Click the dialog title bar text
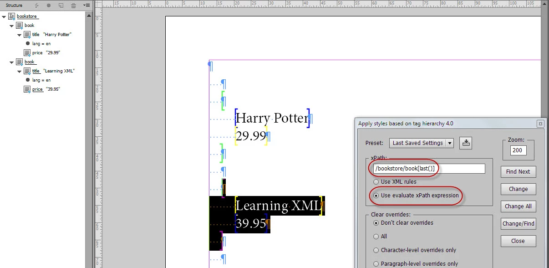The height and width of the screenshot is (268, 549). (406, 124)
